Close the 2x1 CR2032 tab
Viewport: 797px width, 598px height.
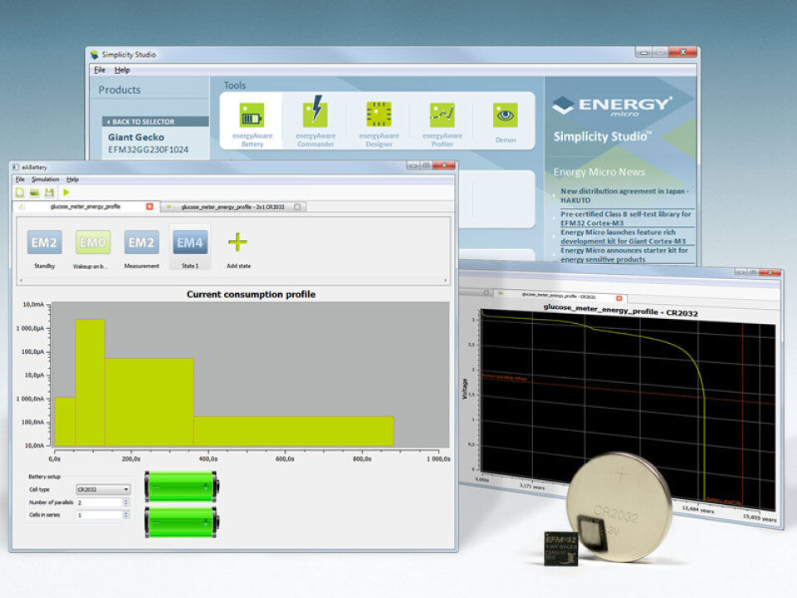tap(297, 207)
